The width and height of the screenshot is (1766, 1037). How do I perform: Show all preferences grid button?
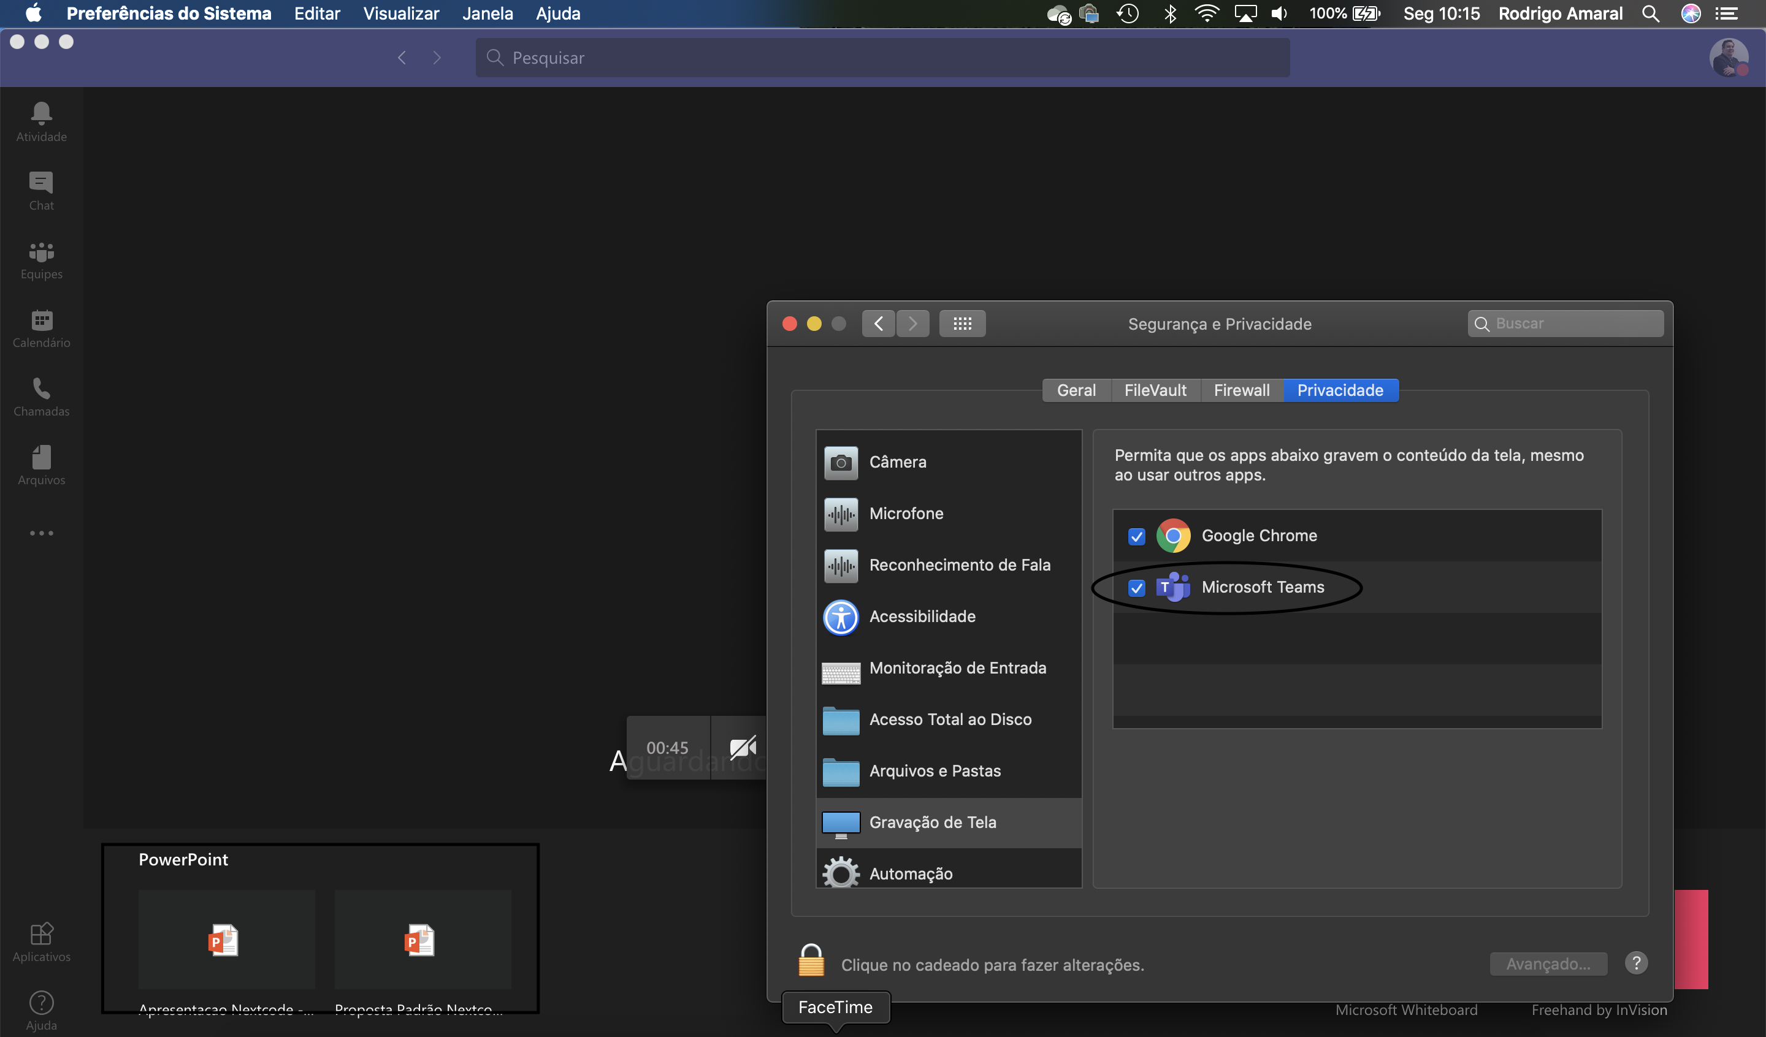point(961,323)
